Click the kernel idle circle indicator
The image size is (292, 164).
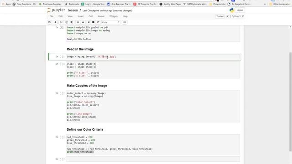[x=243, y=16]
